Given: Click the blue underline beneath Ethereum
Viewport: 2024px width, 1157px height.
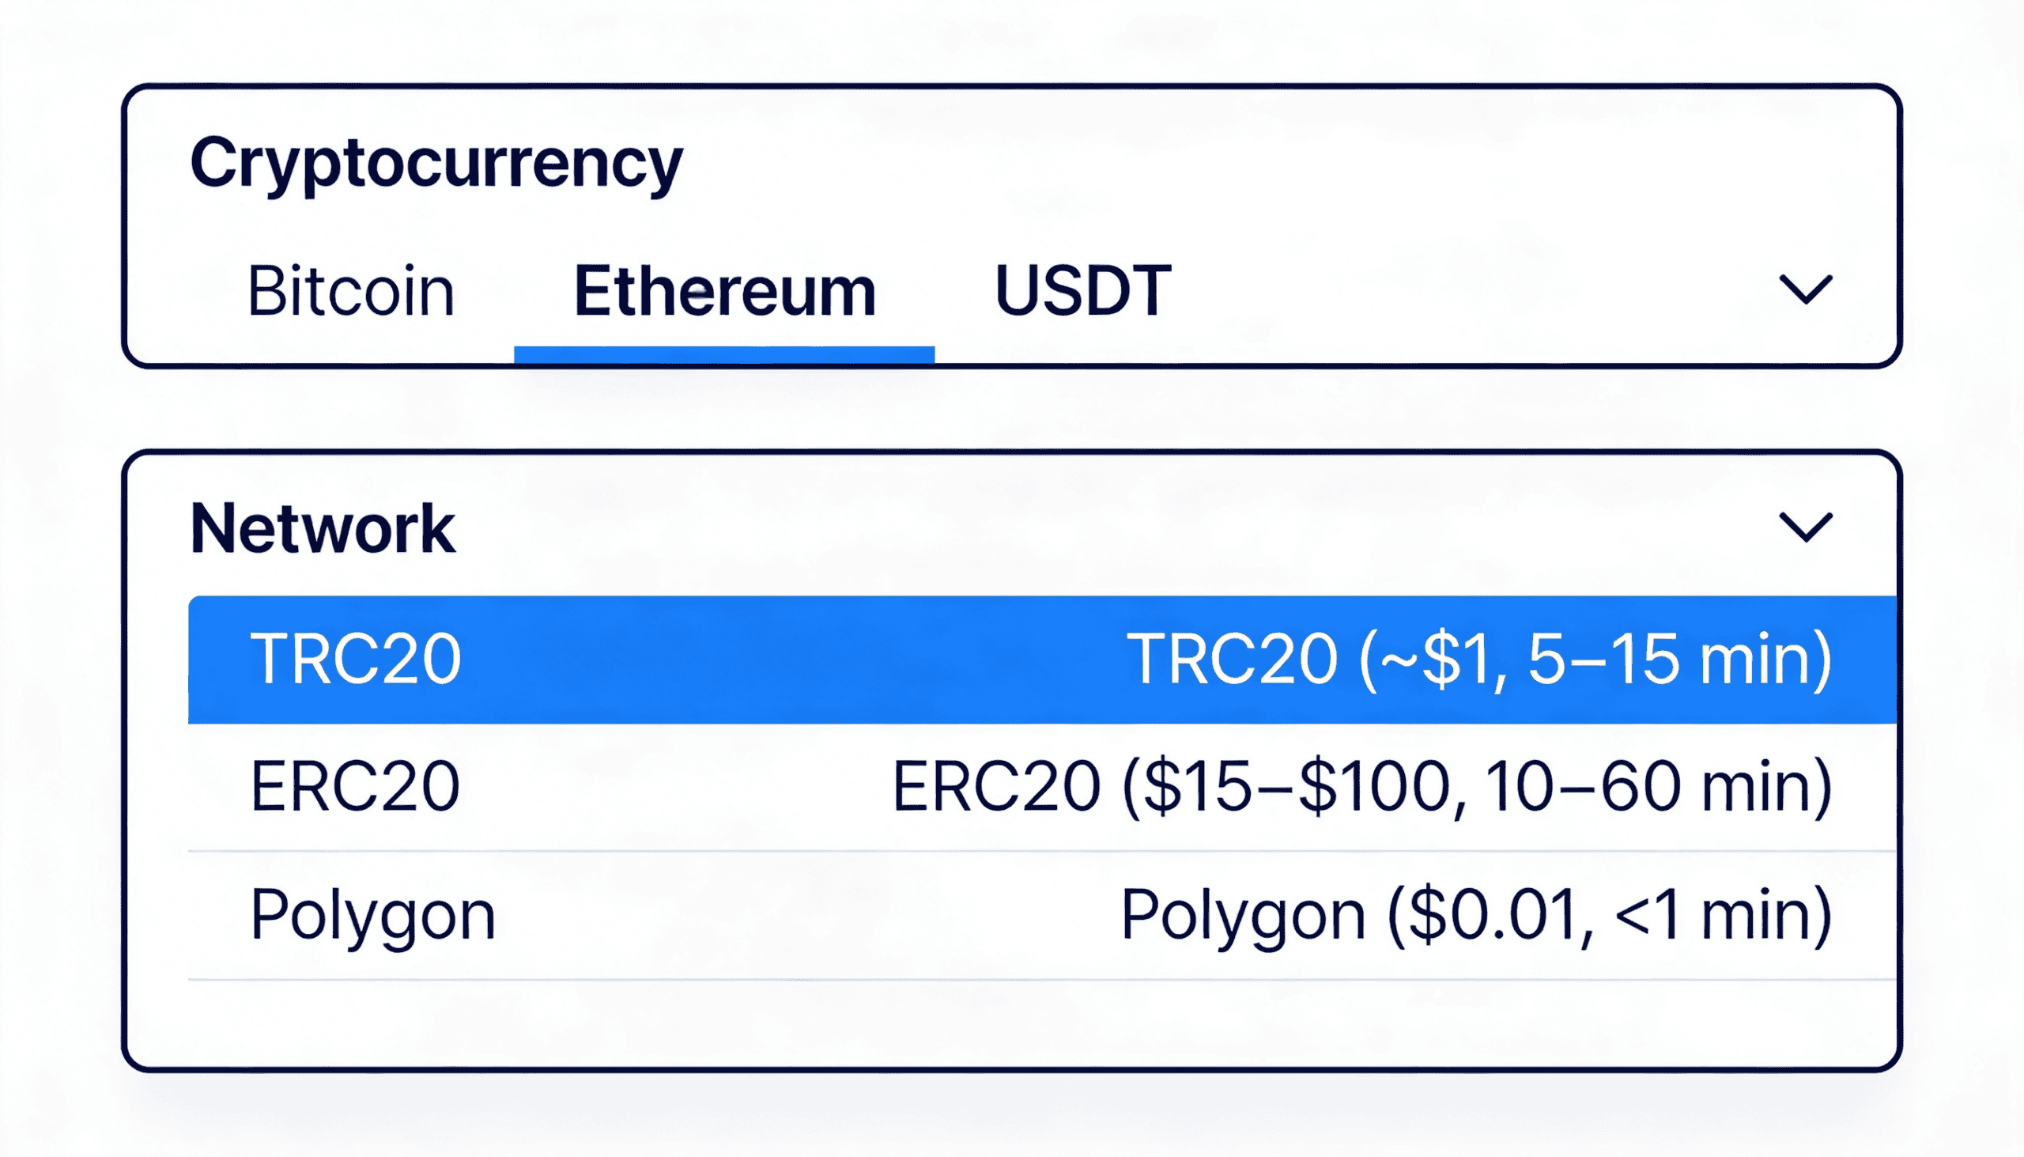Looking at the screenshot, I should point(723,354).
